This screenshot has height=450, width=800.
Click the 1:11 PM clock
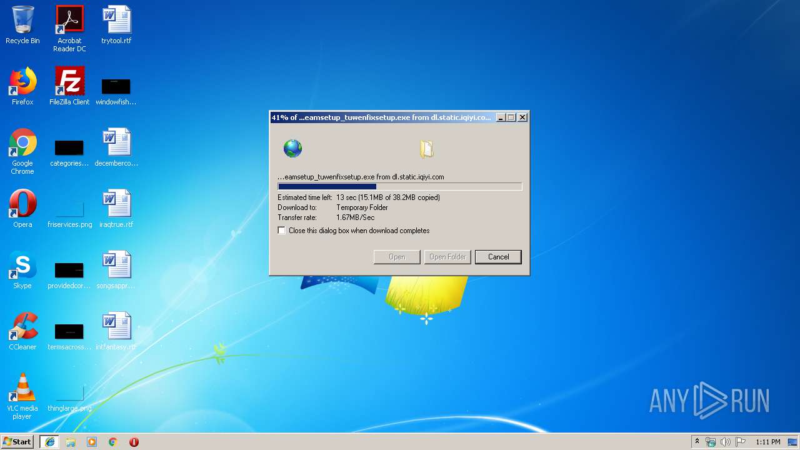[x=767, y=442]
